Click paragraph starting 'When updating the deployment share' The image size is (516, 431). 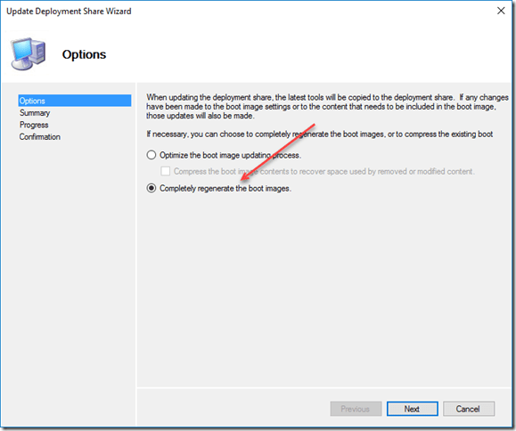327,107
